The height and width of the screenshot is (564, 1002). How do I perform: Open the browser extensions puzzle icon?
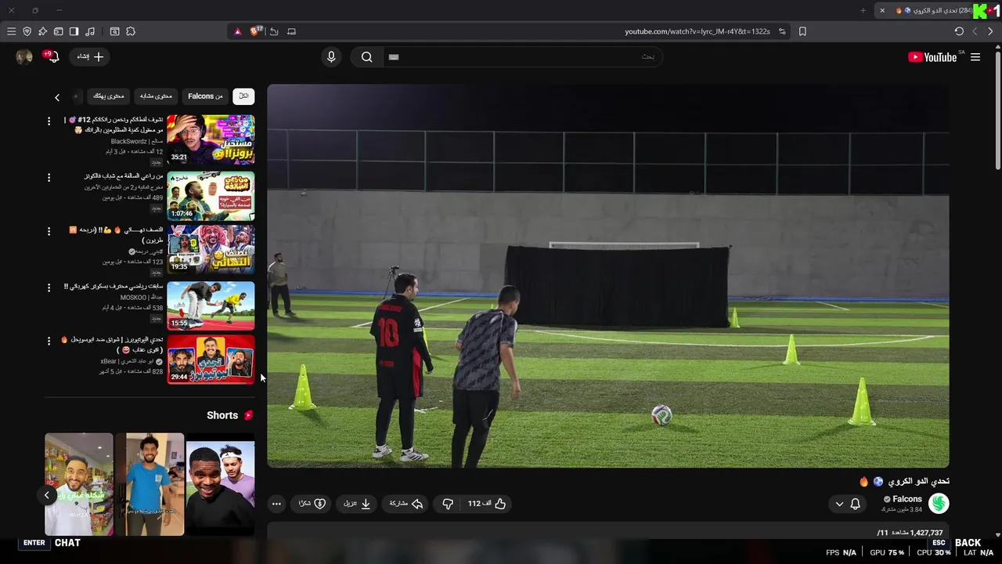[x=131, y=31]
